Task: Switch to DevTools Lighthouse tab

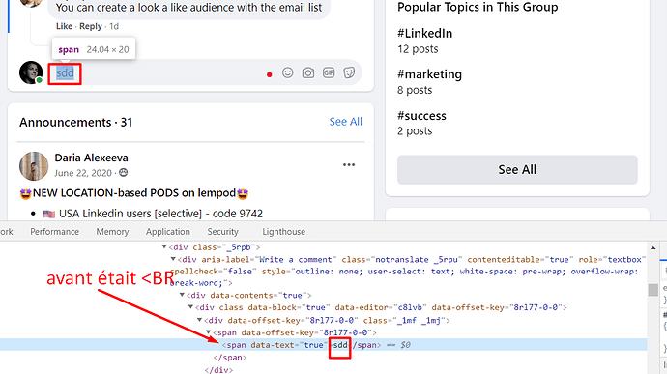Action: point(284,232)
